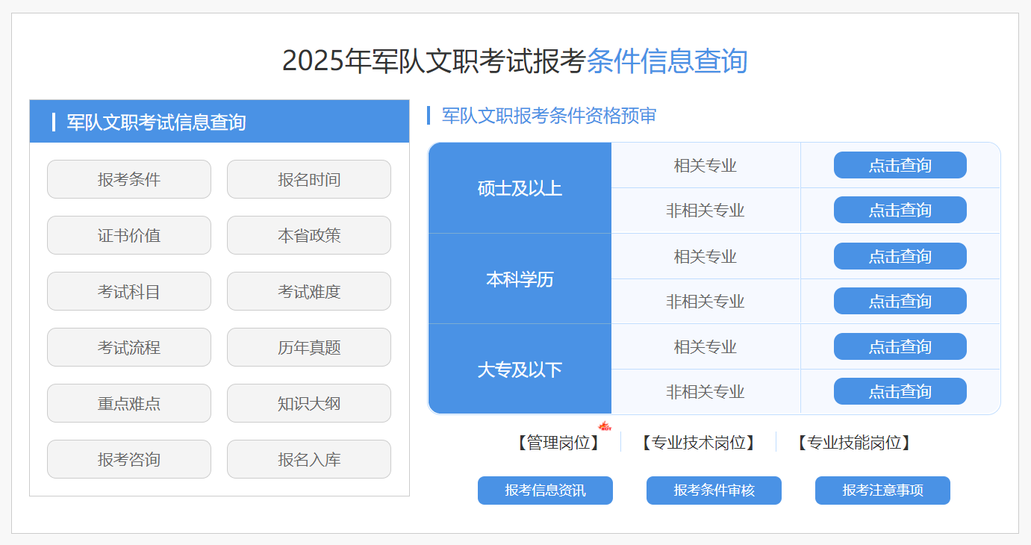
Task: Click the 考试科目 button
Action: click(x=129, y=291)
